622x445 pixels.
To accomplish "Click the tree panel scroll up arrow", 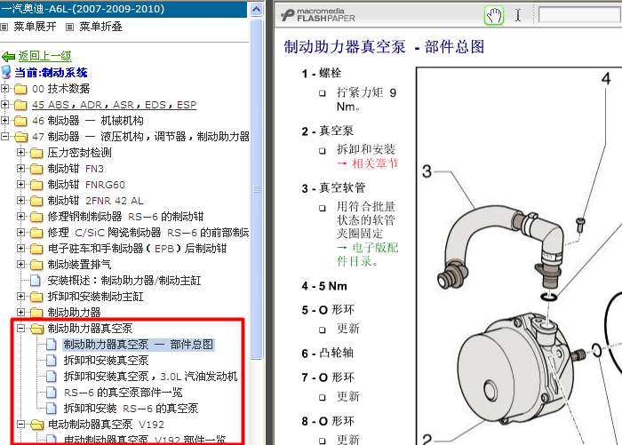I will tap(256, 9).
